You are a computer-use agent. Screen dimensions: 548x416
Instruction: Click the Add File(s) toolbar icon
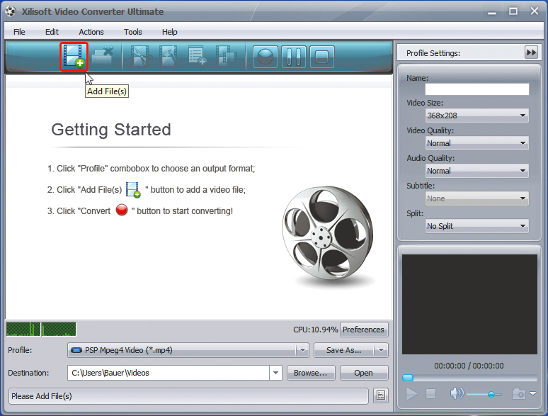coord(74,56)
